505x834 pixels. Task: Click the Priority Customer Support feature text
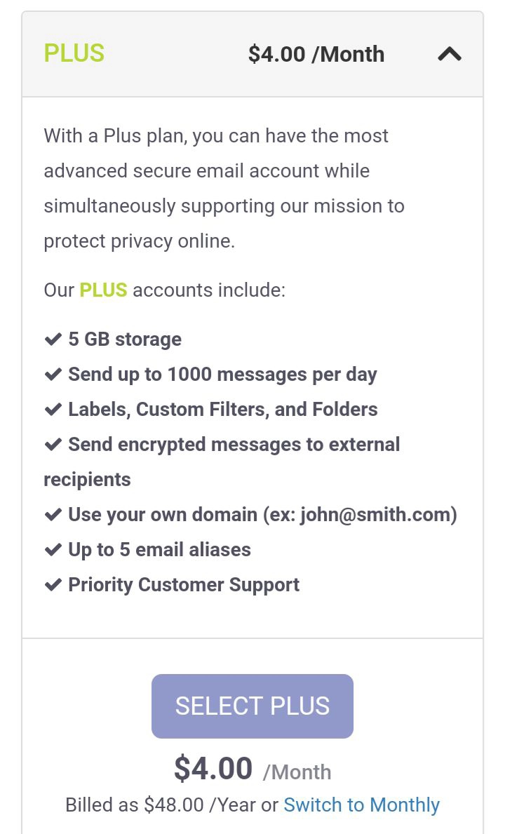[184, 585]
